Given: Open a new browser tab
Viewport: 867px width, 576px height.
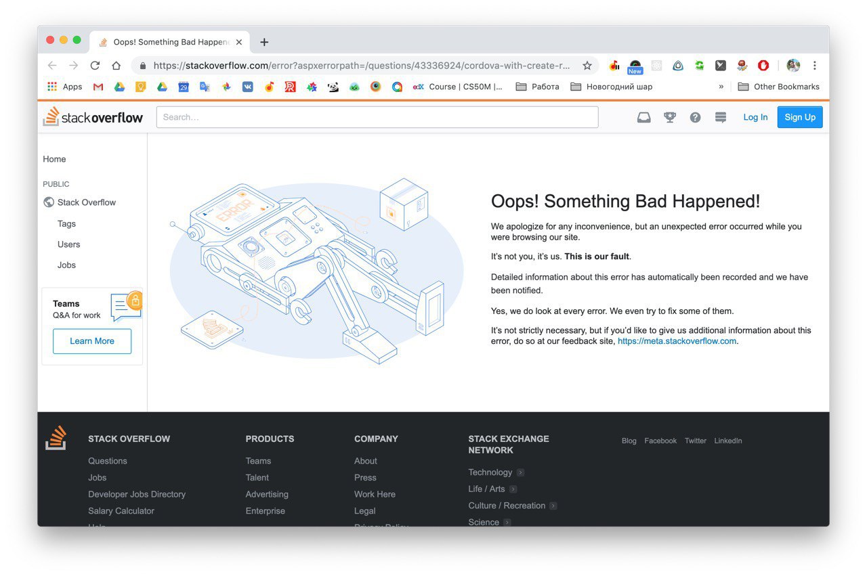Looking at the screenshot, I should pos(264,42).
